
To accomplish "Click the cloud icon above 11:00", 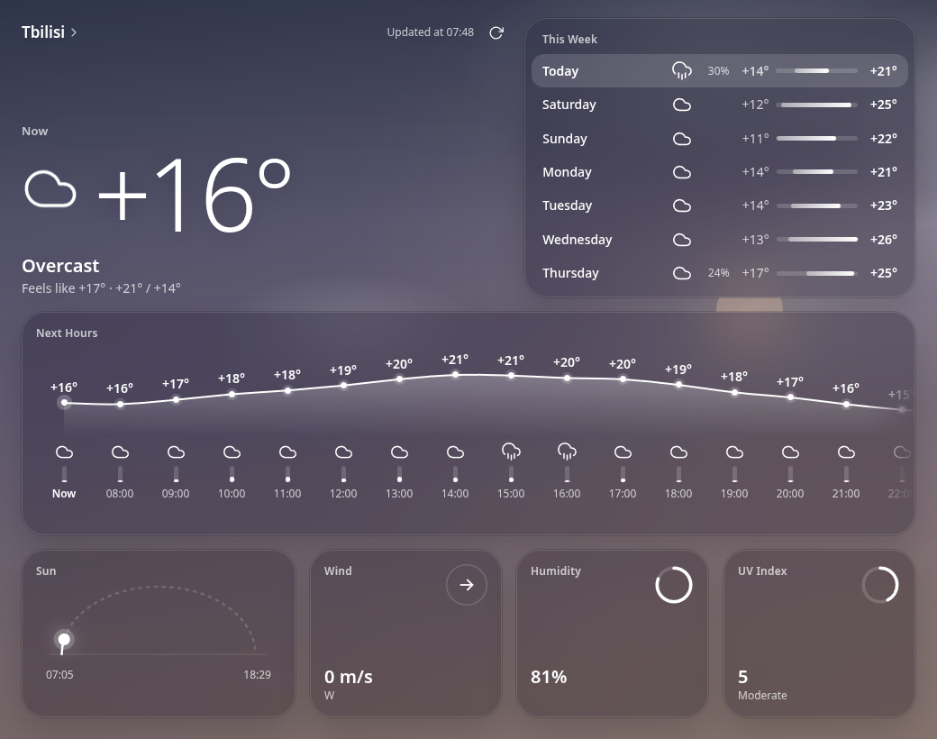I will click(287, 452).
